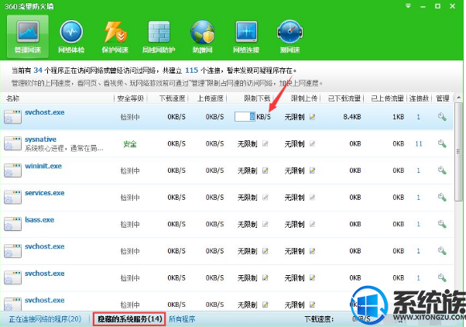Open the 测网速 speed test

(x=290, y=36)
